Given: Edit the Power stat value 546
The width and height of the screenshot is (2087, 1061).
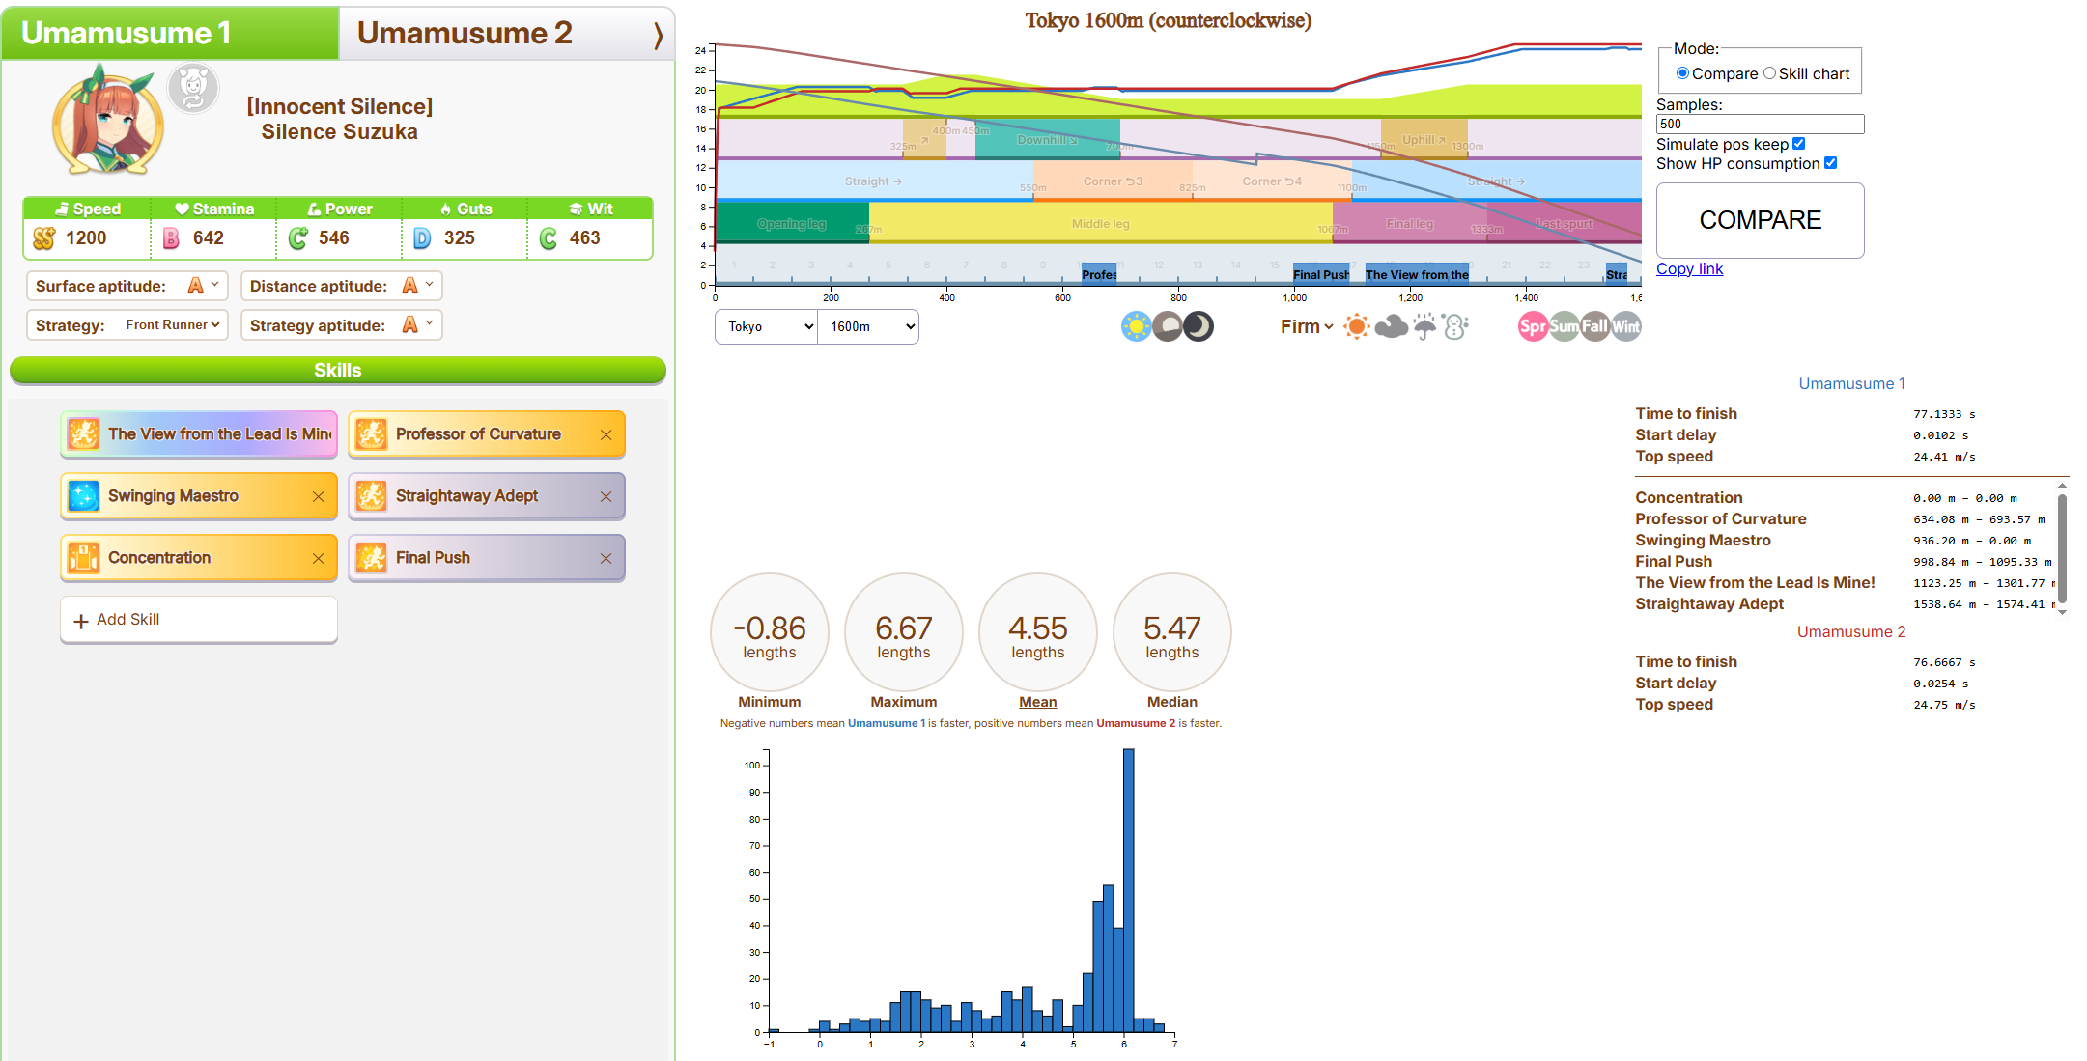Looking at the screenshot, I should click(x=334, y=238).
